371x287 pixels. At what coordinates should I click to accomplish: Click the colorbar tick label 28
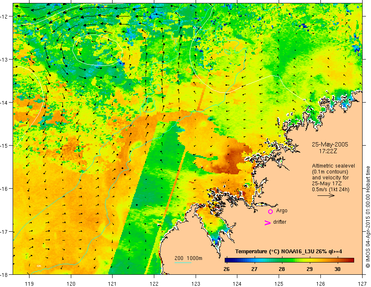click(x=282, y=269)
